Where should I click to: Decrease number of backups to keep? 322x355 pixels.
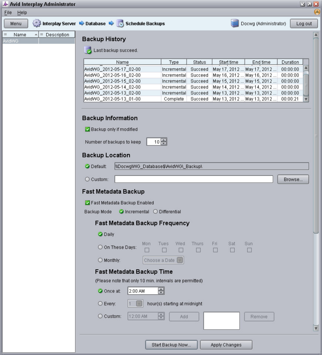pyautogui.click(x=163, y=143)
